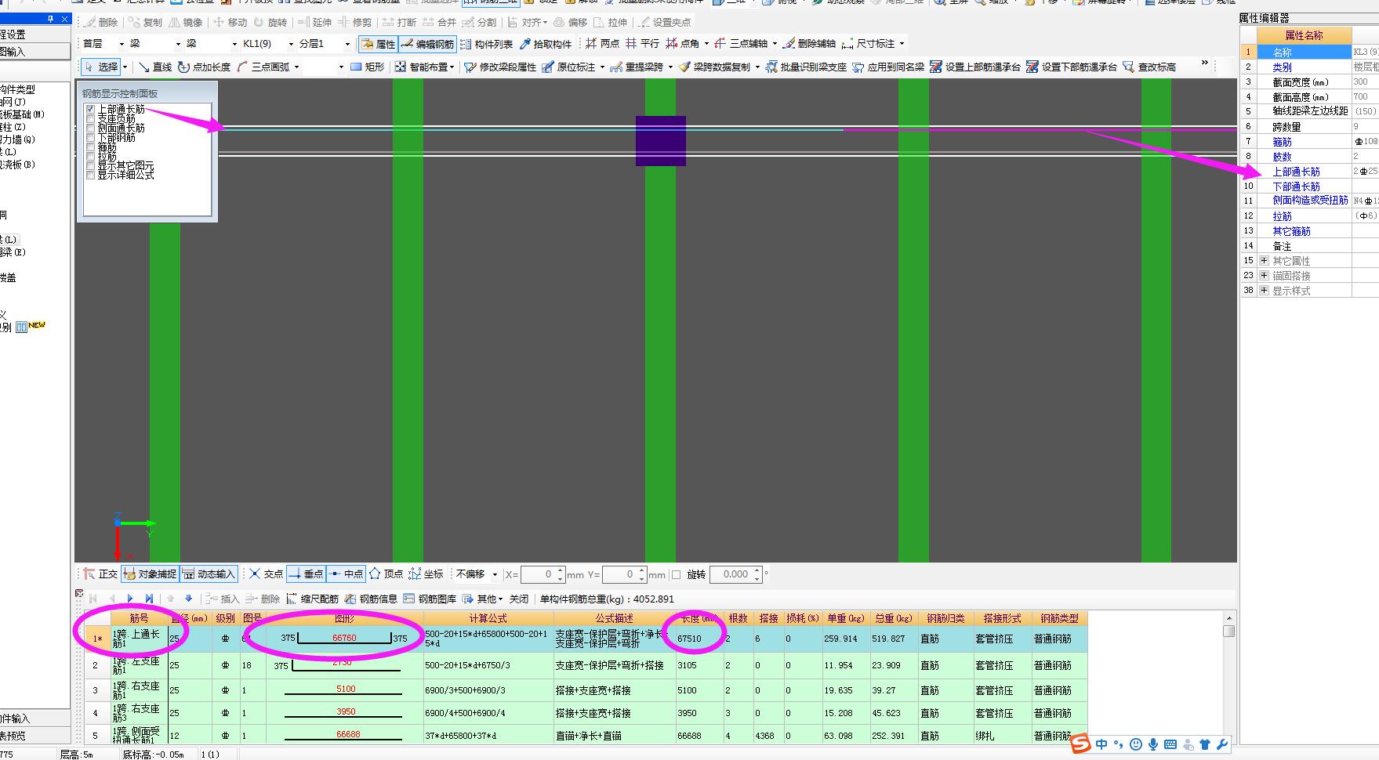The height and width of the screenshot is (760, 1379).
Task: Select the 分割 (split) tool
Action: (x=480, y=22)
